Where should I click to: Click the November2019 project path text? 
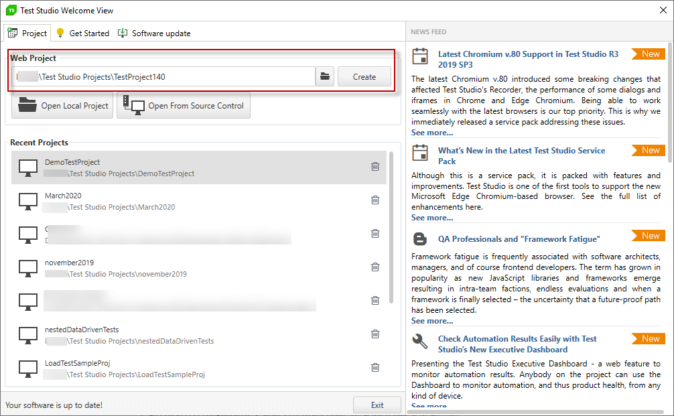(116, 274)
